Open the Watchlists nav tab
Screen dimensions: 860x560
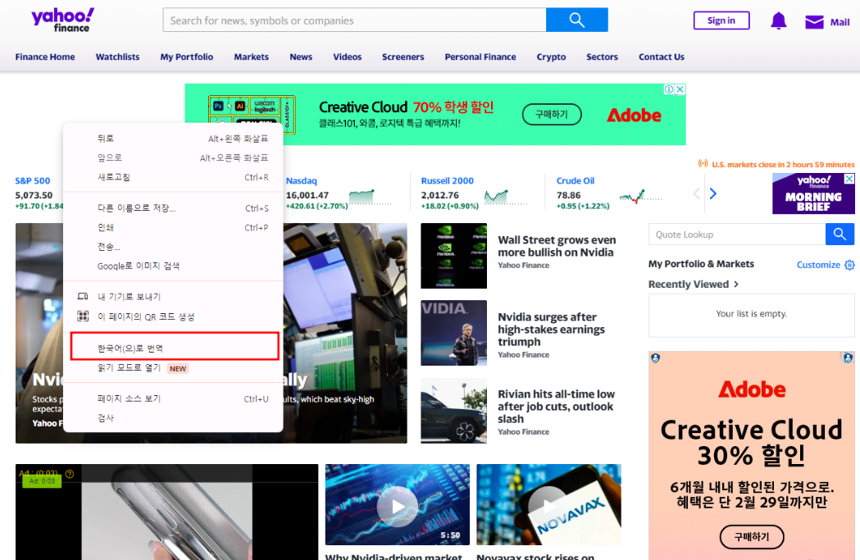point(117,57)
